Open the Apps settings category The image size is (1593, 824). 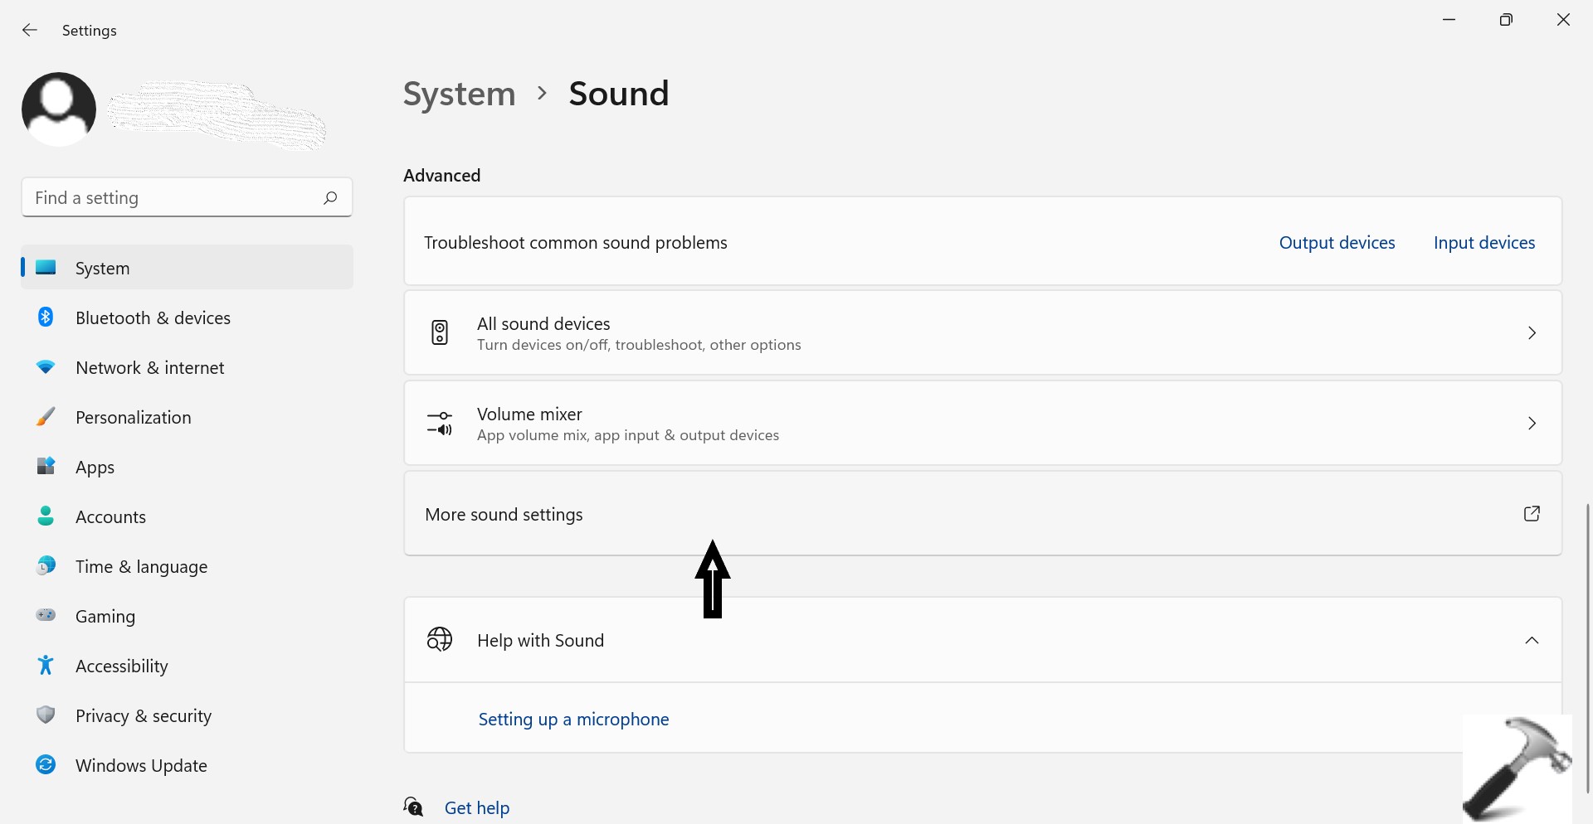(x=95, y=468)
